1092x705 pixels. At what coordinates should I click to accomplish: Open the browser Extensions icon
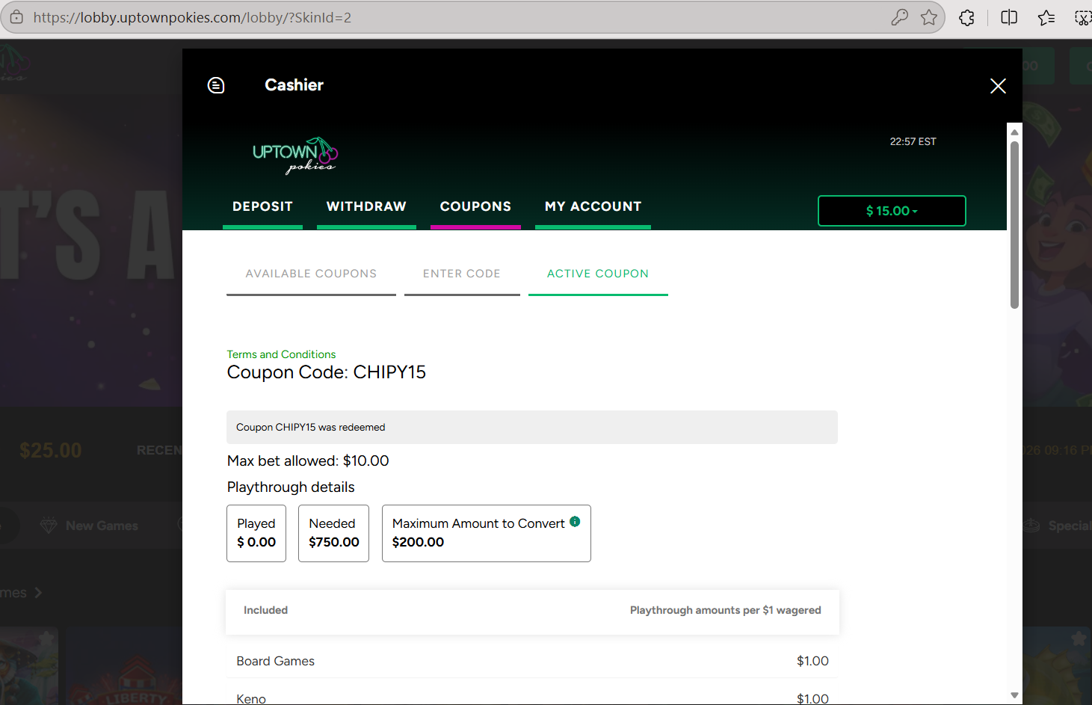(x=966, y=17)
